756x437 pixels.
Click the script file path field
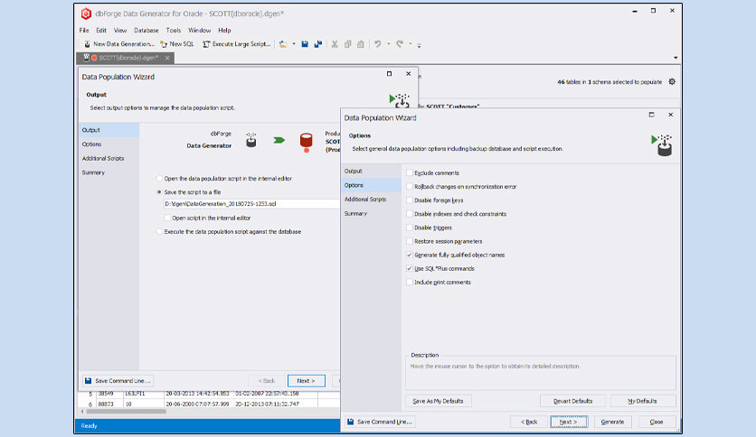coord(251,203)
